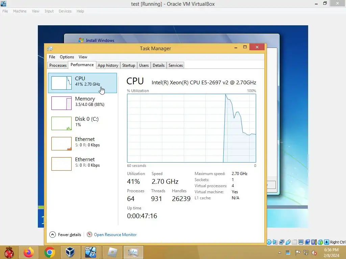
Task: Click the Task Manager taskbar button
Action: pyautogui.click(x=133, y=252)
